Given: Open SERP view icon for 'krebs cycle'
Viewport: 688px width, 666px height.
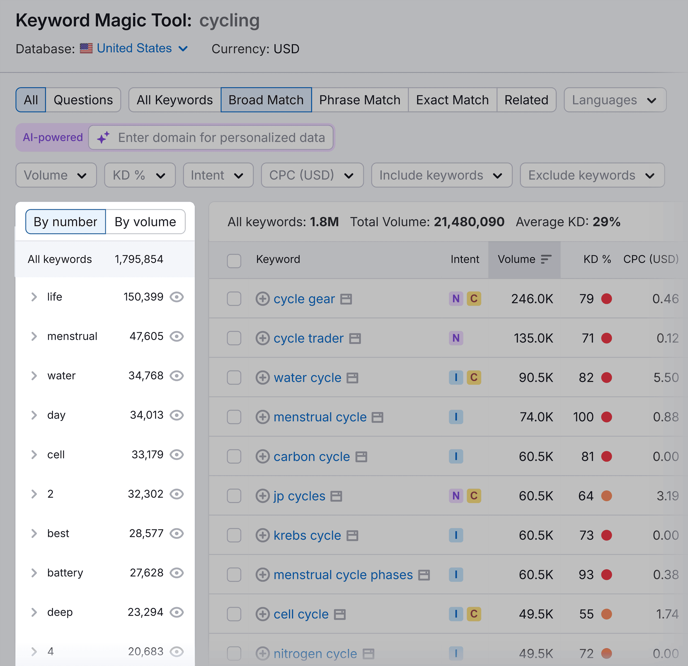Looking at the screenshot, I should coord(353,536).
